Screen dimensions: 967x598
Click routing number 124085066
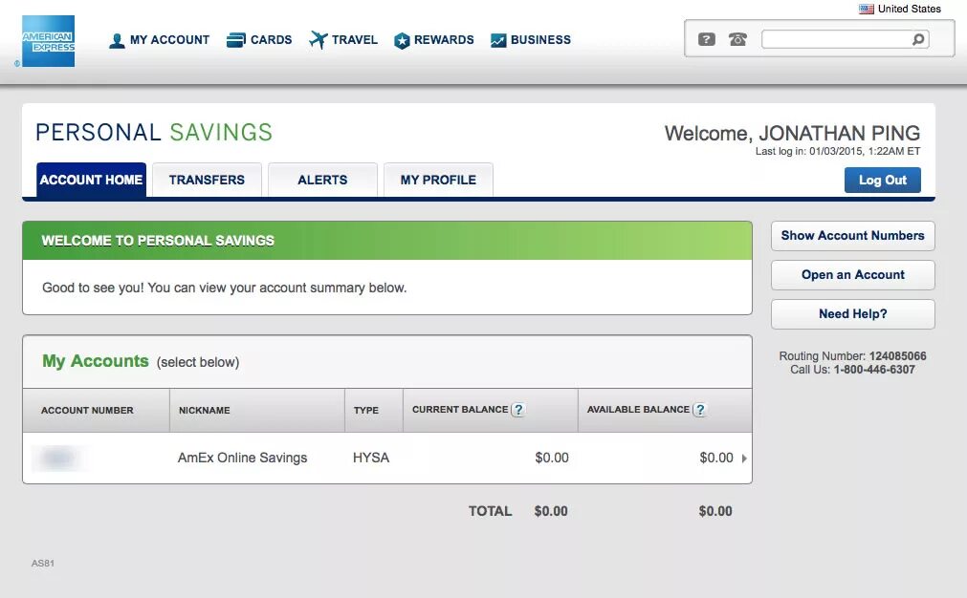(897, 356)
